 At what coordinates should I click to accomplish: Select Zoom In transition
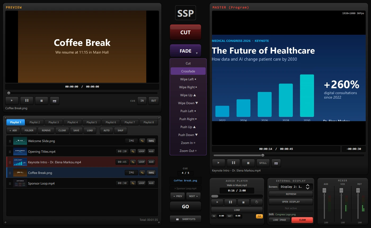pyautogui.click(x=188, y=143)
